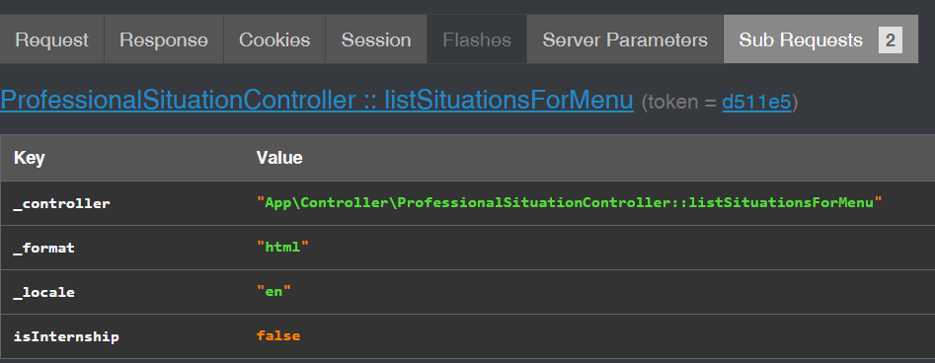This screenshot has height=363, width=935.
Task: Click the "en" locale value
Action: tap(273, 291)
